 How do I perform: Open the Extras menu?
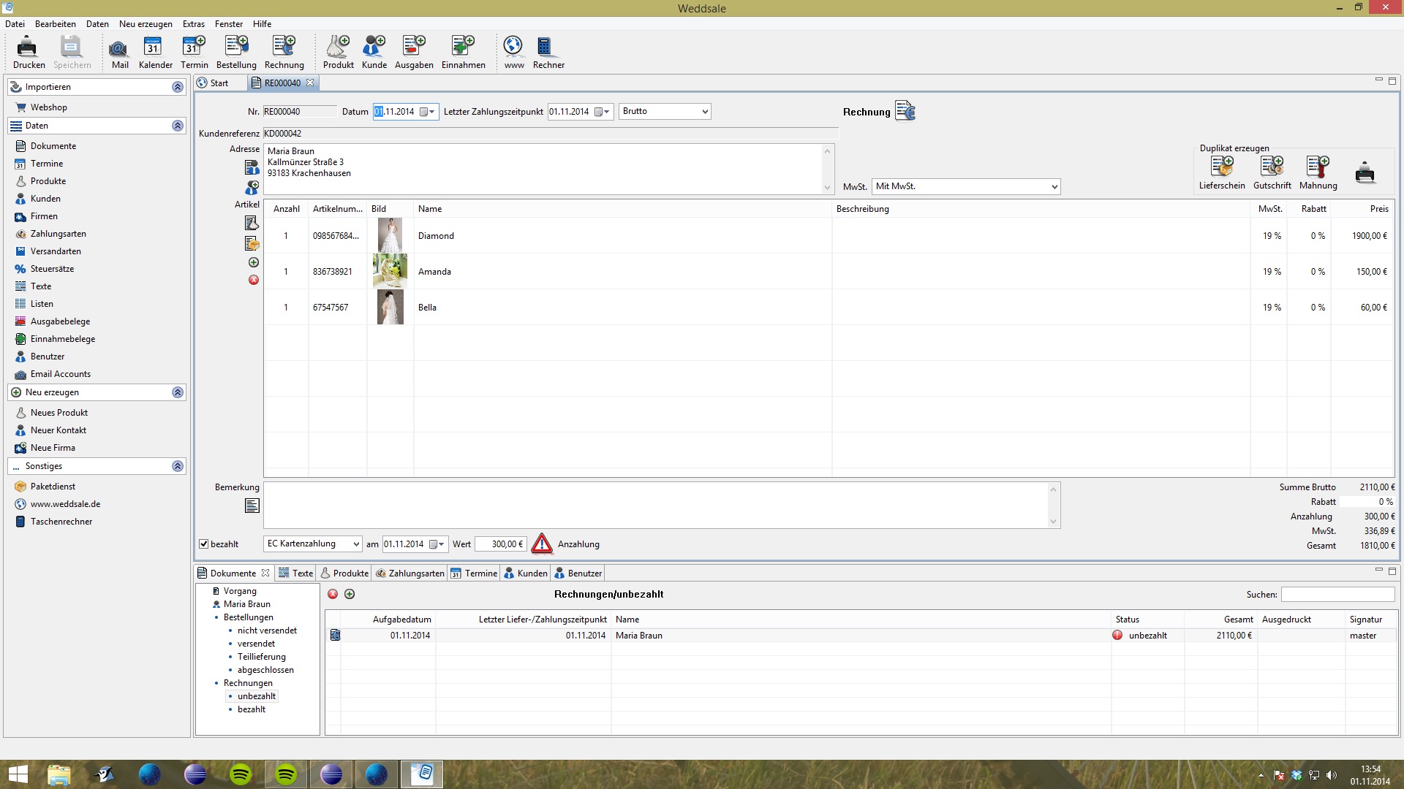(193, 24)
